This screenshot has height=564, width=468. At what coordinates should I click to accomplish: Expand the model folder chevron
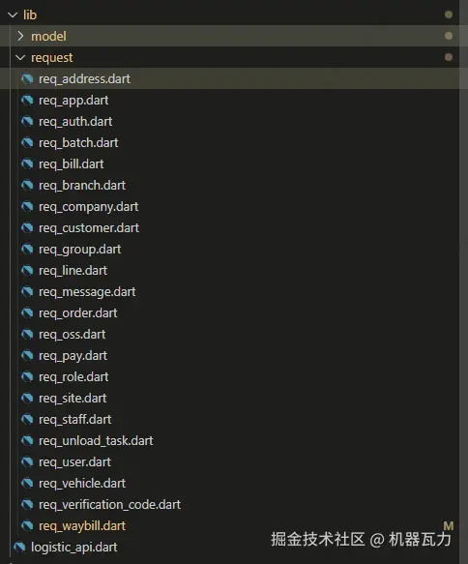[20, 36]
